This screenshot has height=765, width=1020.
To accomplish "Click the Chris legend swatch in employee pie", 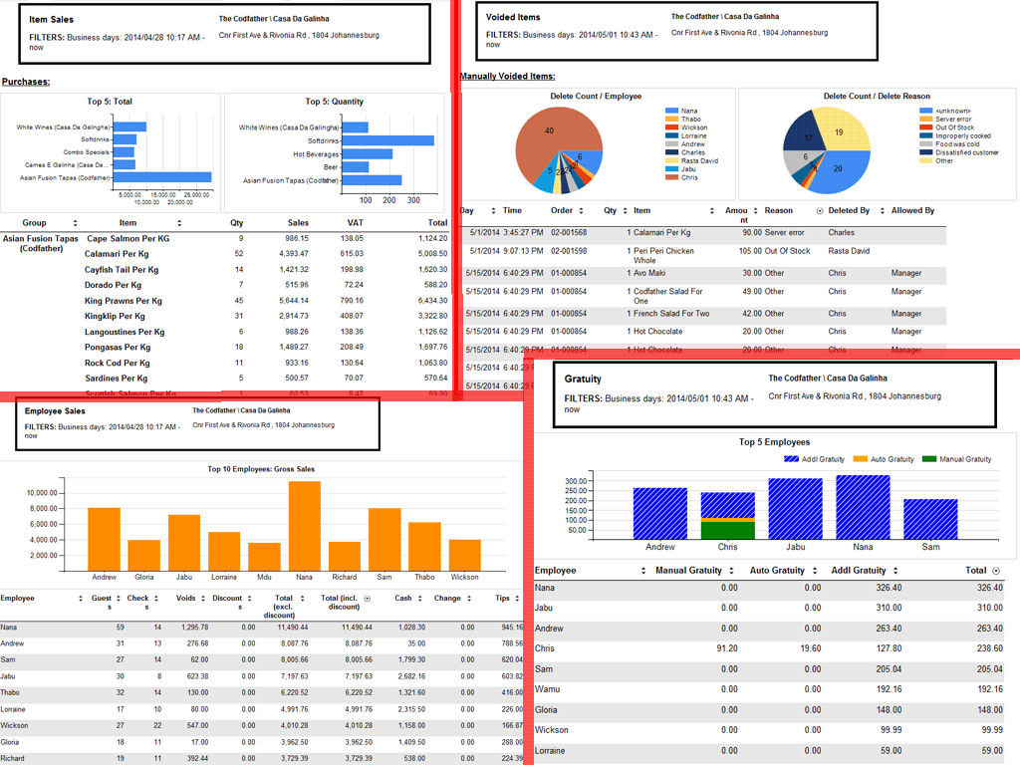I will click(x=671, y=177).
